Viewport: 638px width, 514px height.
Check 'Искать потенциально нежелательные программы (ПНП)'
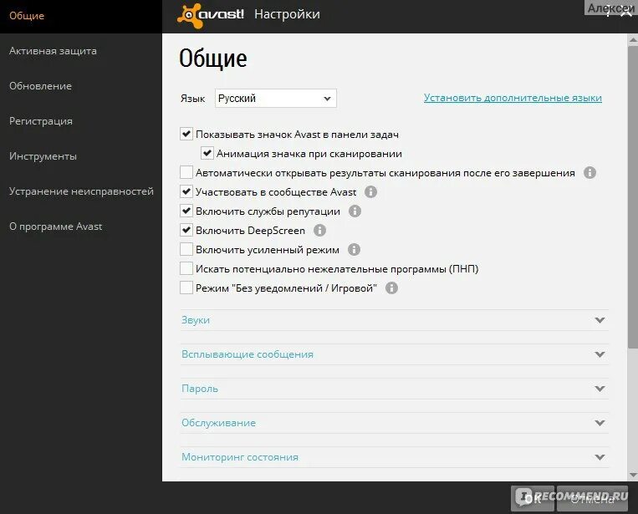(x=186, y=268)
